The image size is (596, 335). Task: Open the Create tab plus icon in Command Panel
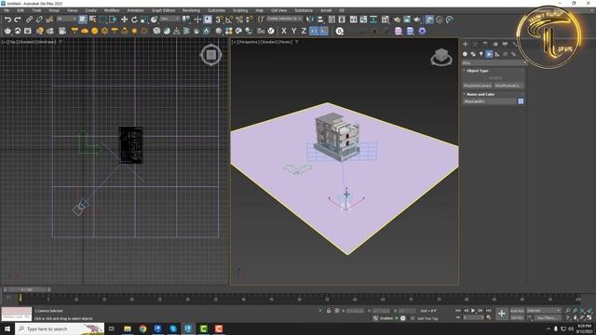tap(466, 45)
